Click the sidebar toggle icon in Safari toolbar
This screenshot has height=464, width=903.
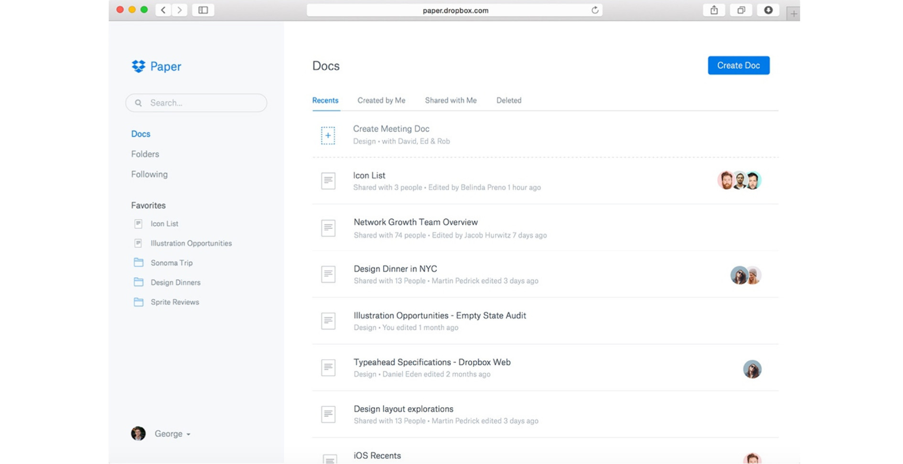pyautogui.click(x=203, y=10)
